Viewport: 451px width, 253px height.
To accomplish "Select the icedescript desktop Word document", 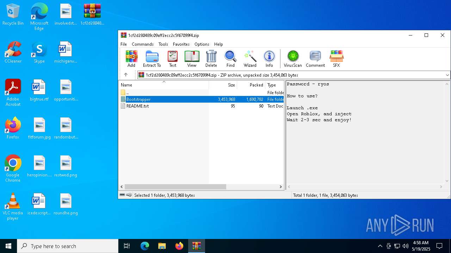I will point(39,205).
